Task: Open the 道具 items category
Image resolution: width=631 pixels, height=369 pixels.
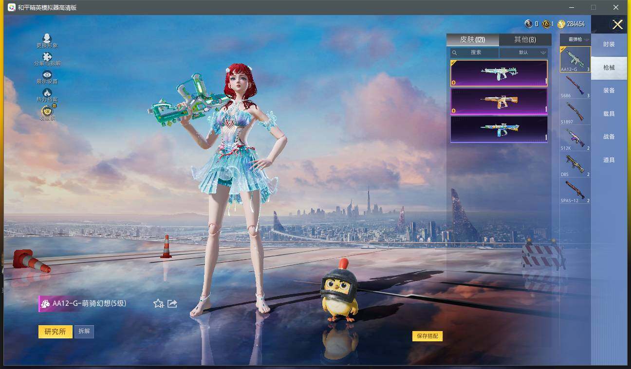Action: [x=609, y=160]
